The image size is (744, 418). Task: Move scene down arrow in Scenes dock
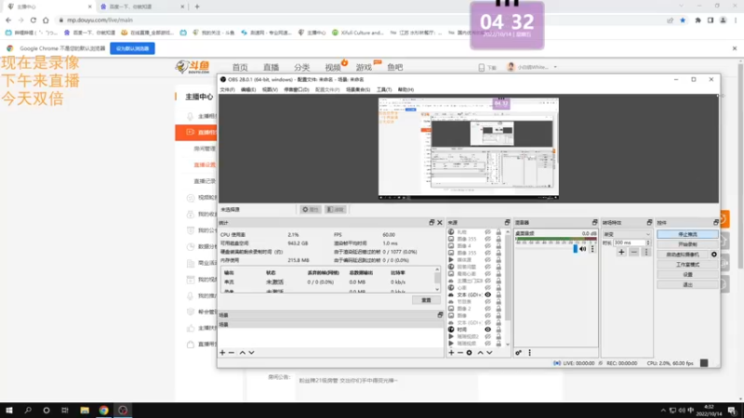point(251,353)
